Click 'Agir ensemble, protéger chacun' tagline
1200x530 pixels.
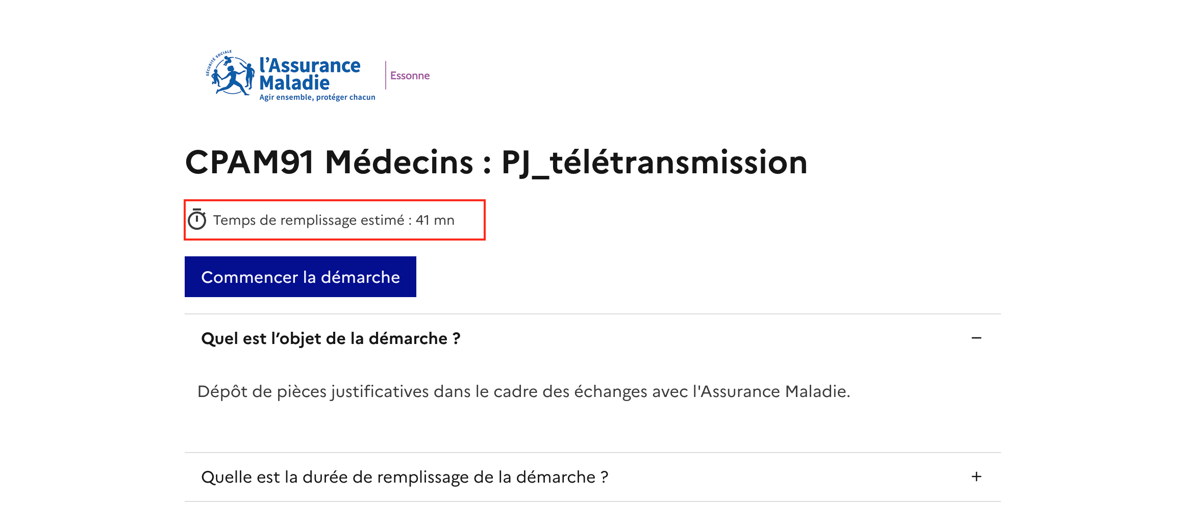[x=317, y=97]
